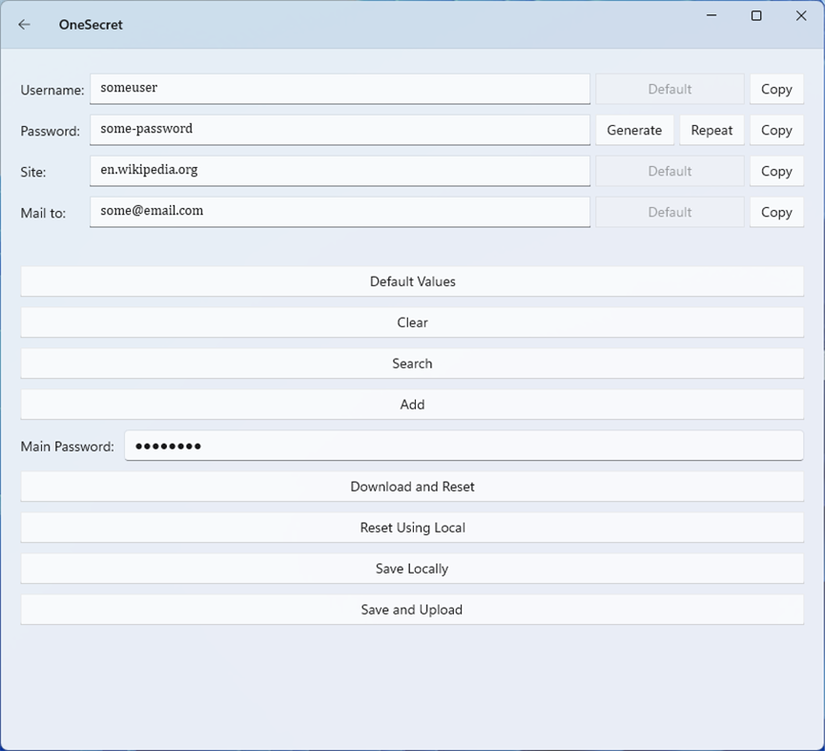825x751 pixels.
Task: Clear all entry fields
Action: coord(412,323)
